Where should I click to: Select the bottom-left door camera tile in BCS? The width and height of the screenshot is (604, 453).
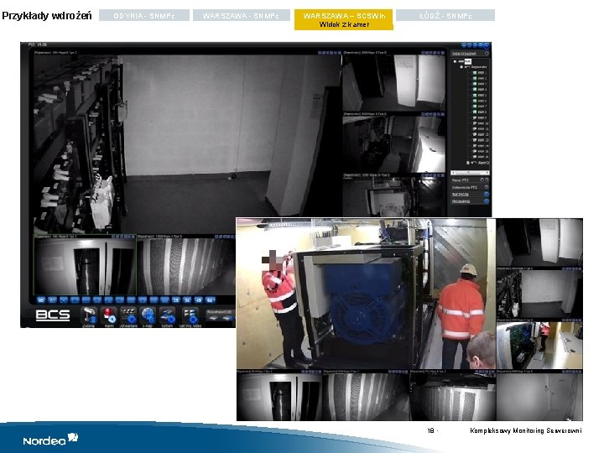tap(85, 266)
